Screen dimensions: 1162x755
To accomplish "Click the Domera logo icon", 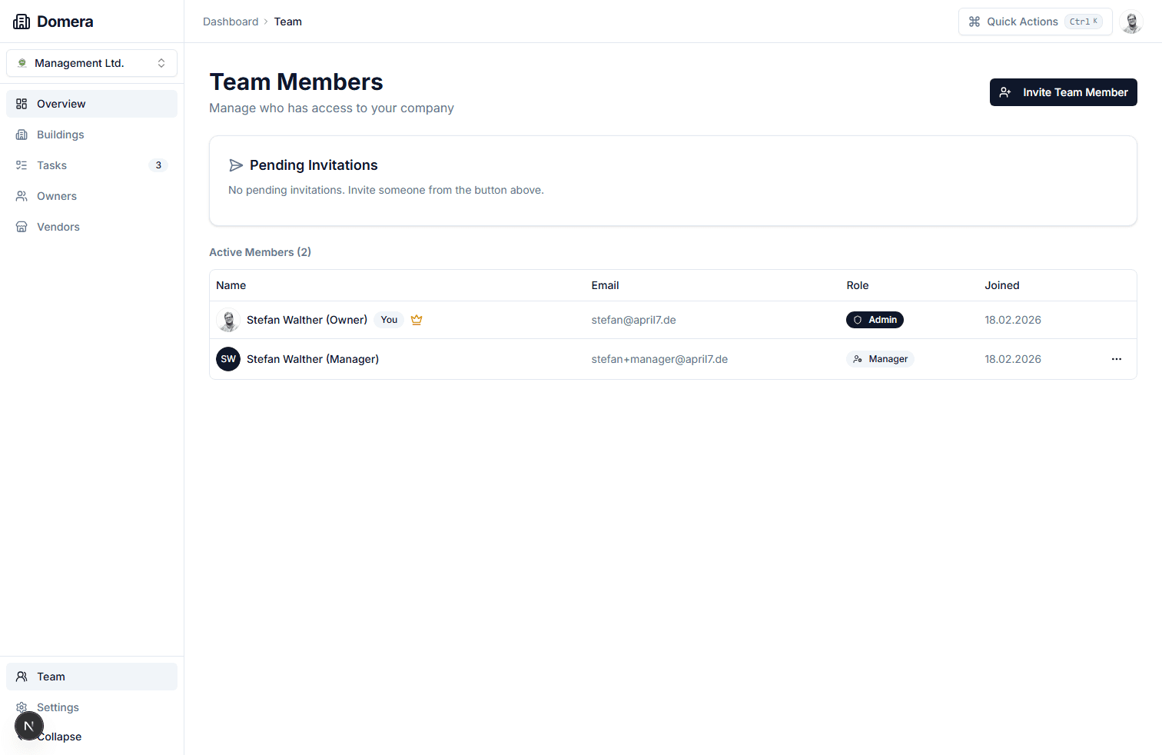I will tap(22, 21).
